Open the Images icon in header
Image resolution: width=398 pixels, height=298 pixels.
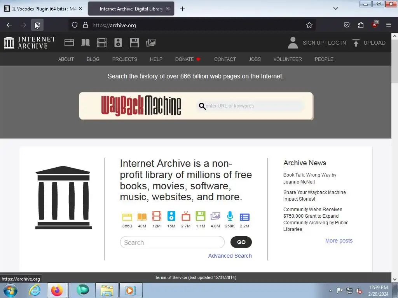[x=151, y=43]
